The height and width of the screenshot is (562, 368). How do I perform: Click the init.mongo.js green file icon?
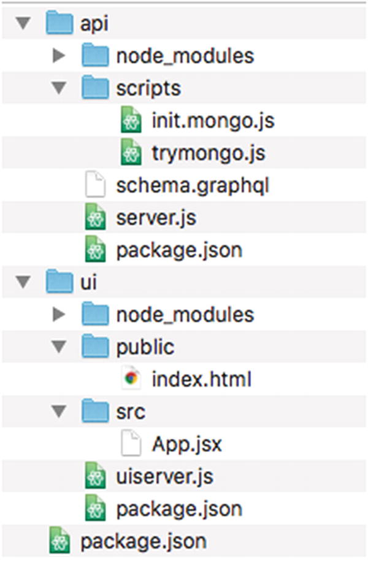pyautogui.click(x=131, y=121)
